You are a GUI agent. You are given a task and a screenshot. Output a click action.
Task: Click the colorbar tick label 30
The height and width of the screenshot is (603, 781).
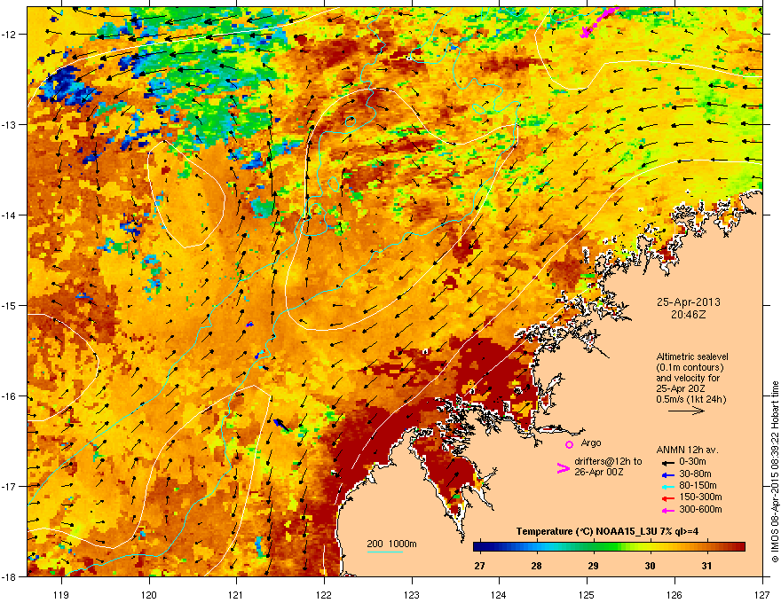pyautogui.click(x=650, y=566)
